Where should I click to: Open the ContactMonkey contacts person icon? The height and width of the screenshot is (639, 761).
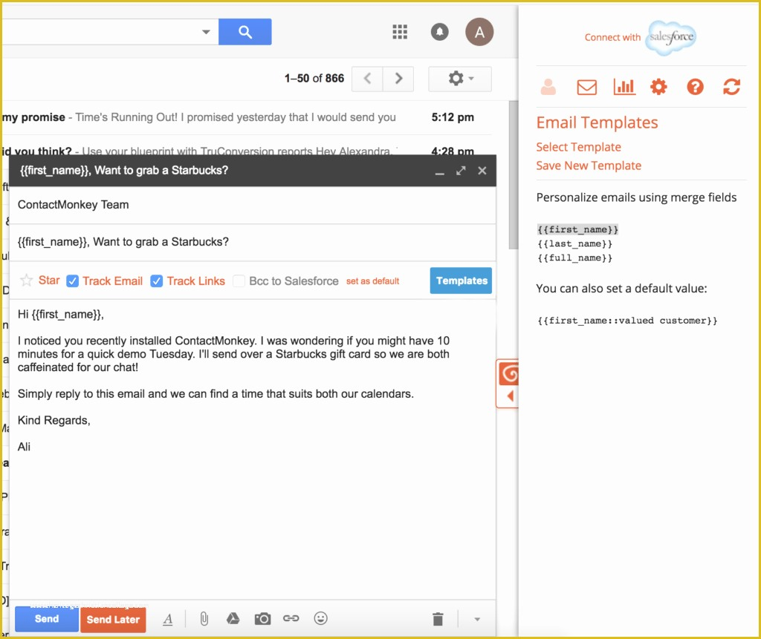[548, 87]
